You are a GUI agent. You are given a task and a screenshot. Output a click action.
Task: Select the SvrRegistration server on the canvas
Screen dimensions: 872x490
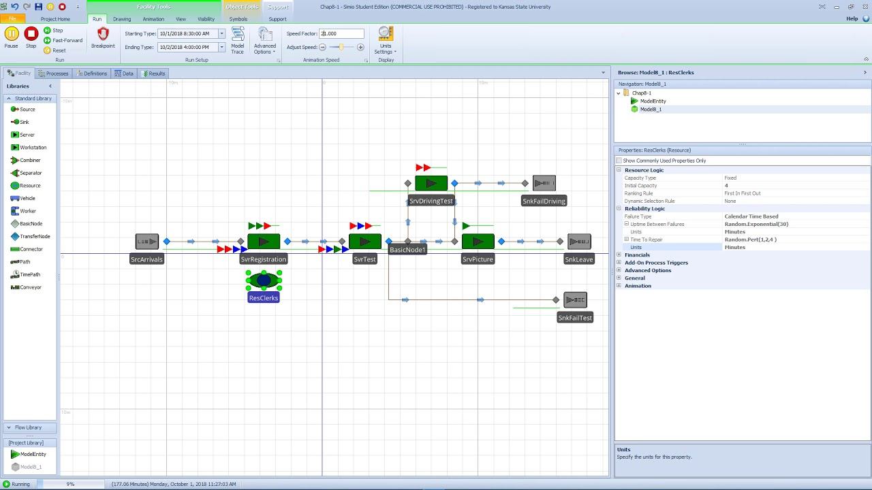click(264, 242)
